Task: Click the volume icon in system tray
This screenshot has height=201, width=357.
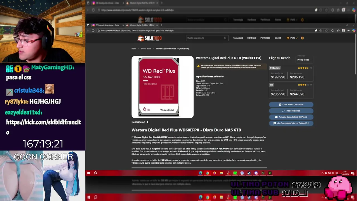Action: [333, 173]
